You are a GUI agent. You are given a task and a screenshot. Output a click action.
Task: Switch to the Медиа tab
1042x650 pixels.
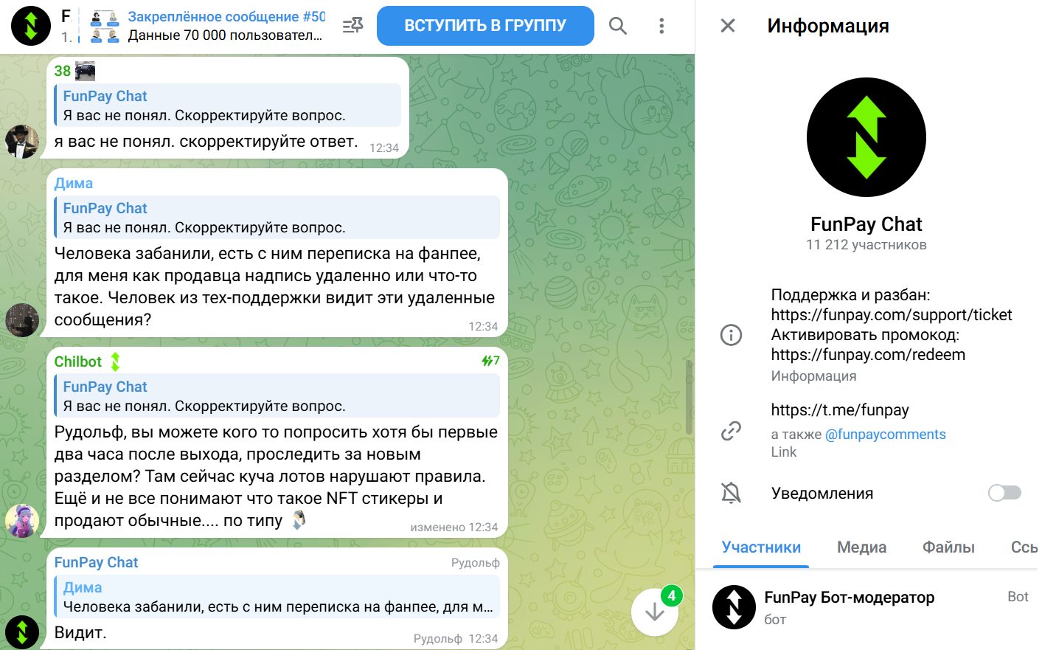(x=861, y=547)
